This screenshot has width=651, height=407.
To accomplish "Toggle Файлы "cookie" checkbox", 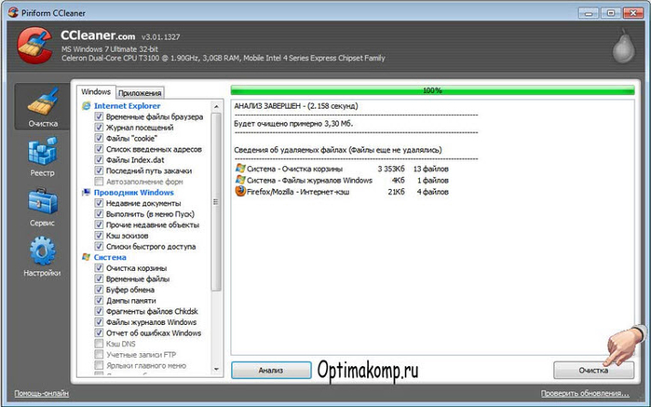I will [99, 138].
